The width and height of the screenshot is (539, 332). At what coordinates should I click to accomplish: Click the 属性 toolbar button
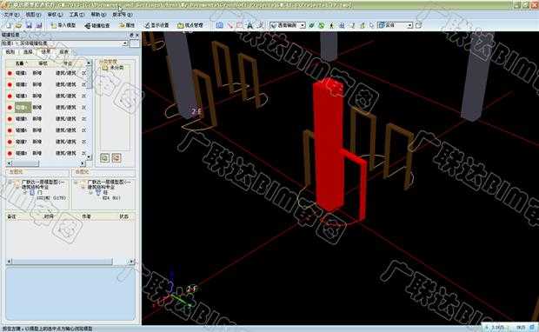tap(127, 25)
